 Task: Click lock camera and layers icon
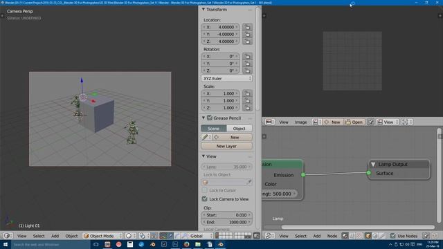tap(257, 236)
